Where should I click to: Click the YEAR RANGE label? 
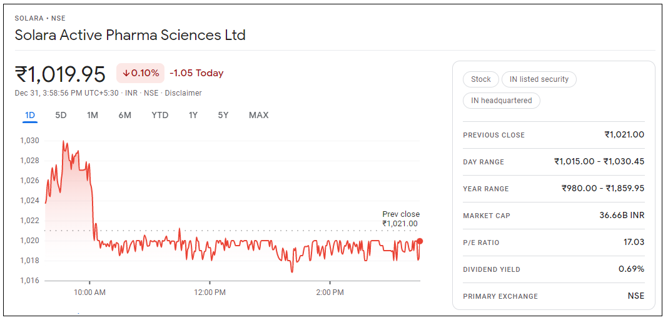tap(485, 189)
